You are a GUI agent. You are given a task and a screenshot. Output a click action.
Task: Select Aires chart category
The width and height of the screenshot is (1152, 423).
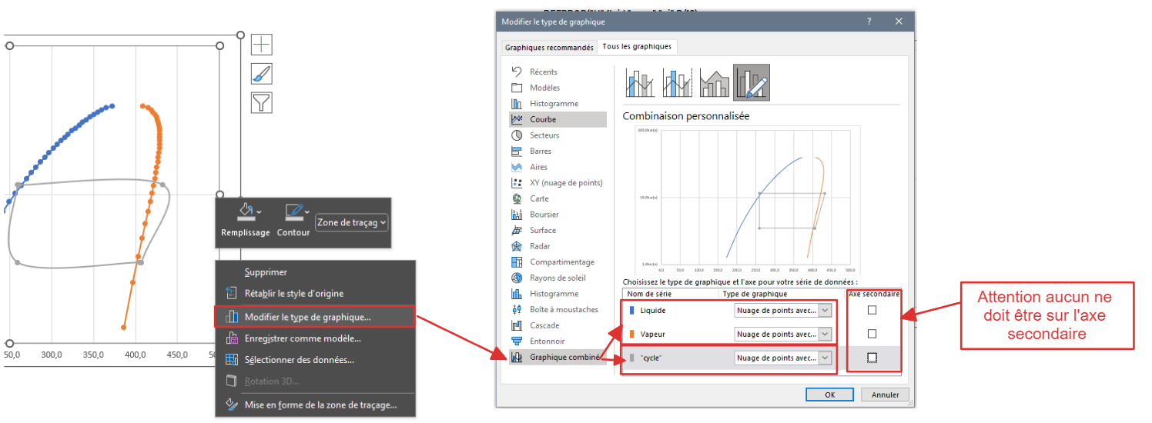point(538,167)
